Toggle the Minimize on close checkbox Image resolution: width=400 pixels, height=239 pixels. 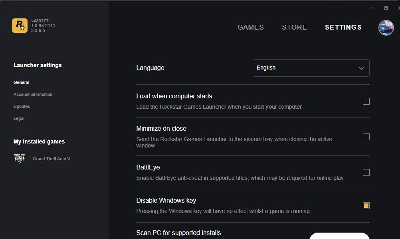pos(366,137)
